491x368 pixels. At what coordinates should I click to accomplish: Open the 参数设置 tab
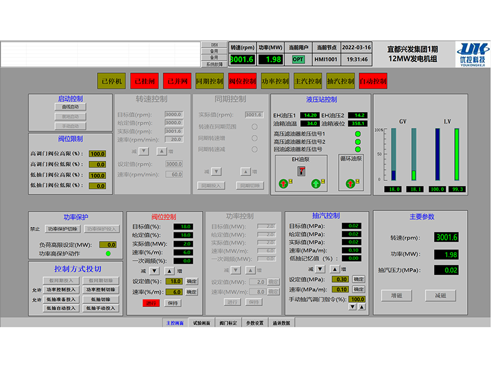tap(255, 323)
